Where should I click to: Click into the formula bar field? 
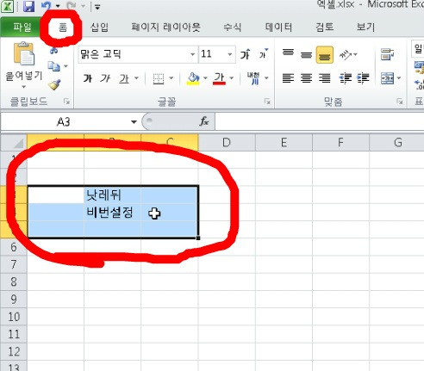click(320, 122)
